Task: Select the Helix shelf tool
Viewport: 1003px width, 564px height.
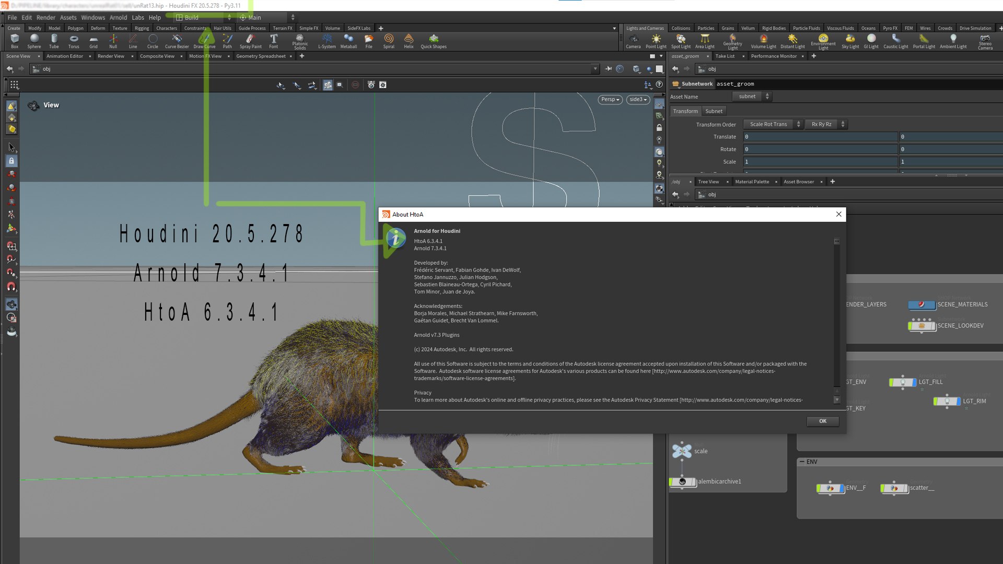Action: pyautogui.click(x=409, y=41)
